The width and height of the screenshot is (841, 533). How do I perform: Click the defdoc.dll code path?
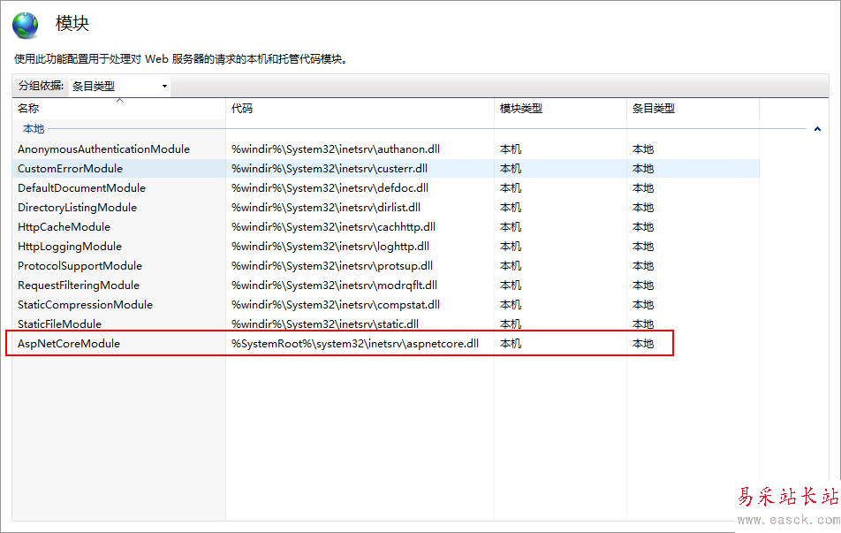click(330, 188)
